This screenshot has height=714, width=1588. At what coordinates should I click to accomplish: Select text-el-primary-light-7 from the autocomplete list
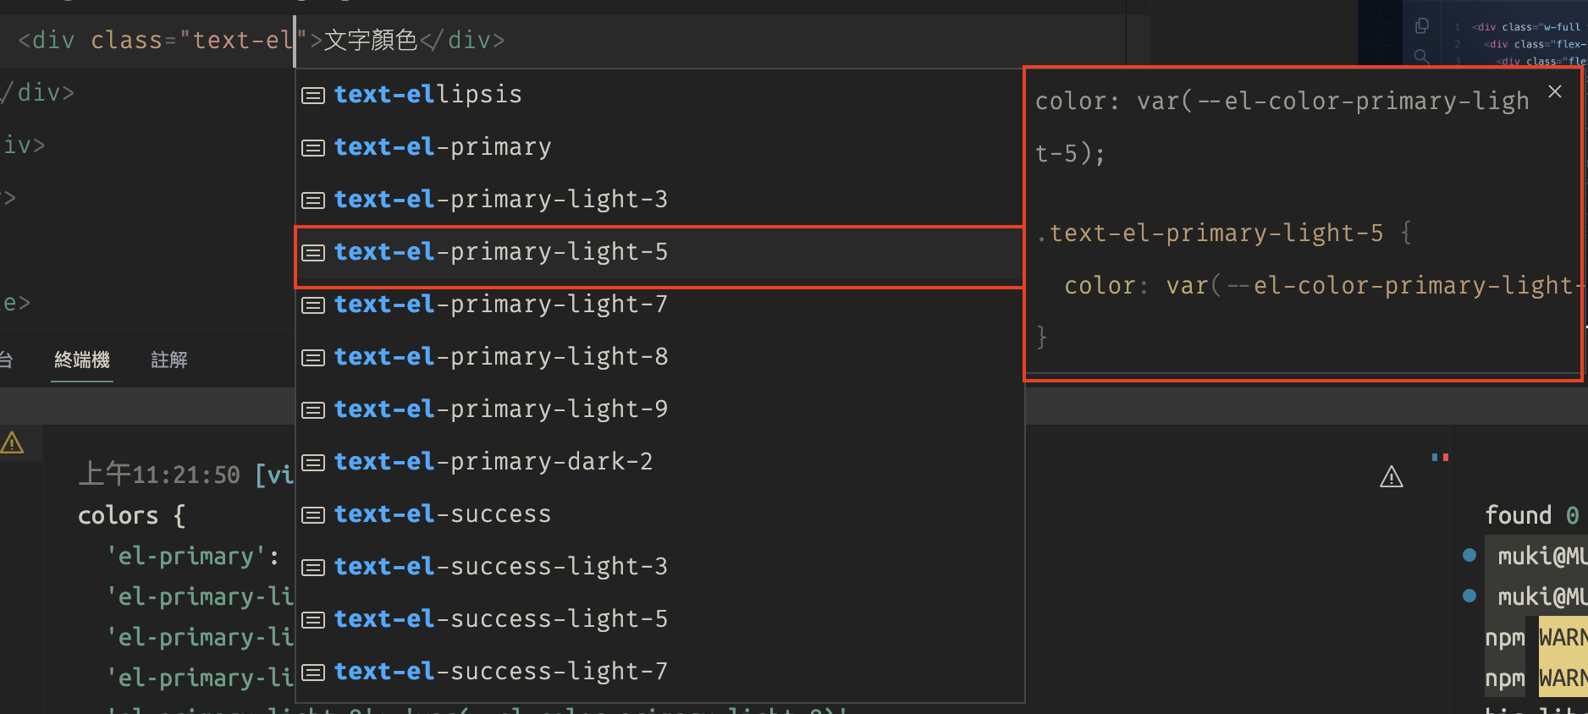point(501,305)
